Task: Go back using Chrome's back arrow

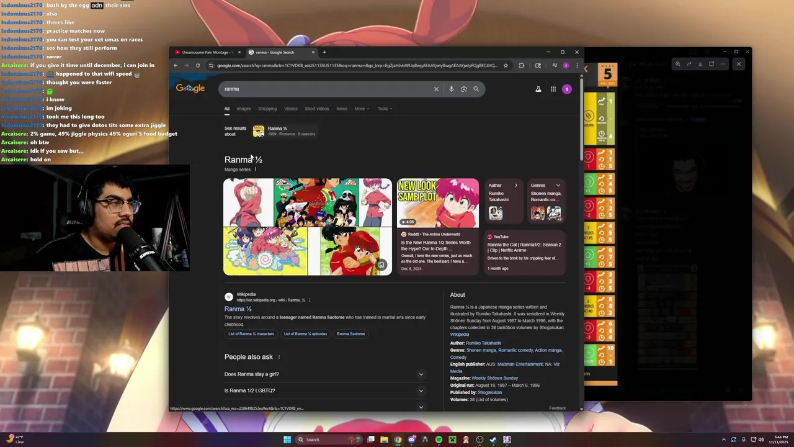Action: [176, 65]
